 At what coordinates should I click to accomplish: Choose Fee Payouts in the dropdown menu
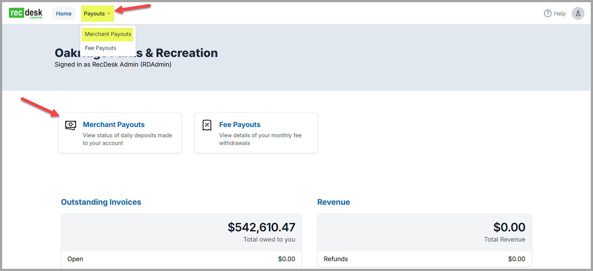click(100, 48)
